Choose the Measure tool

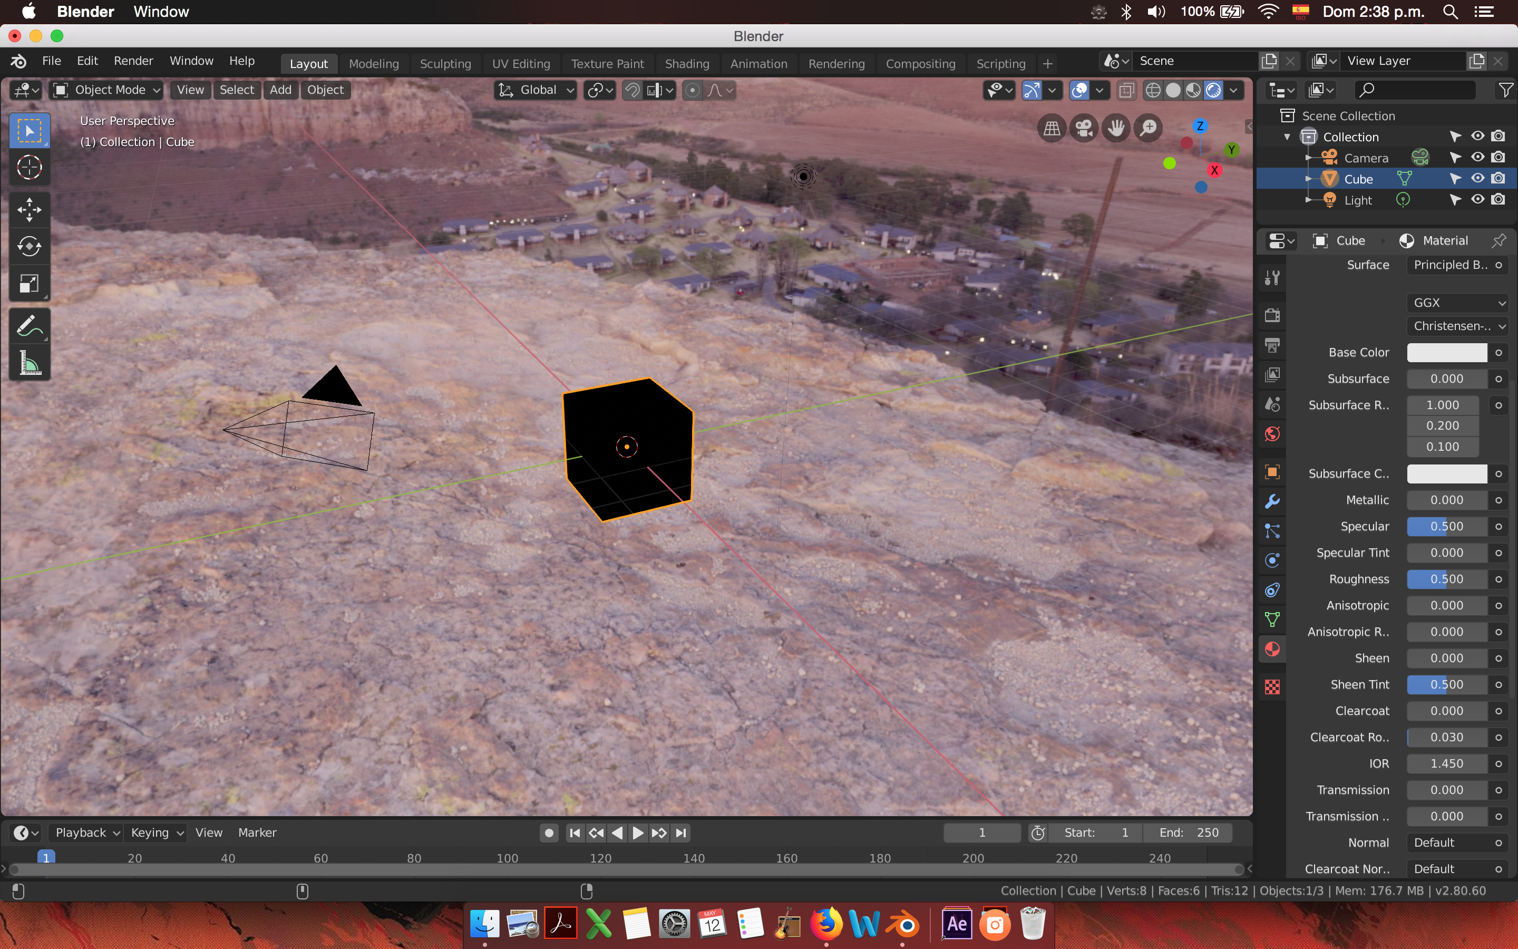pos(29,363)
